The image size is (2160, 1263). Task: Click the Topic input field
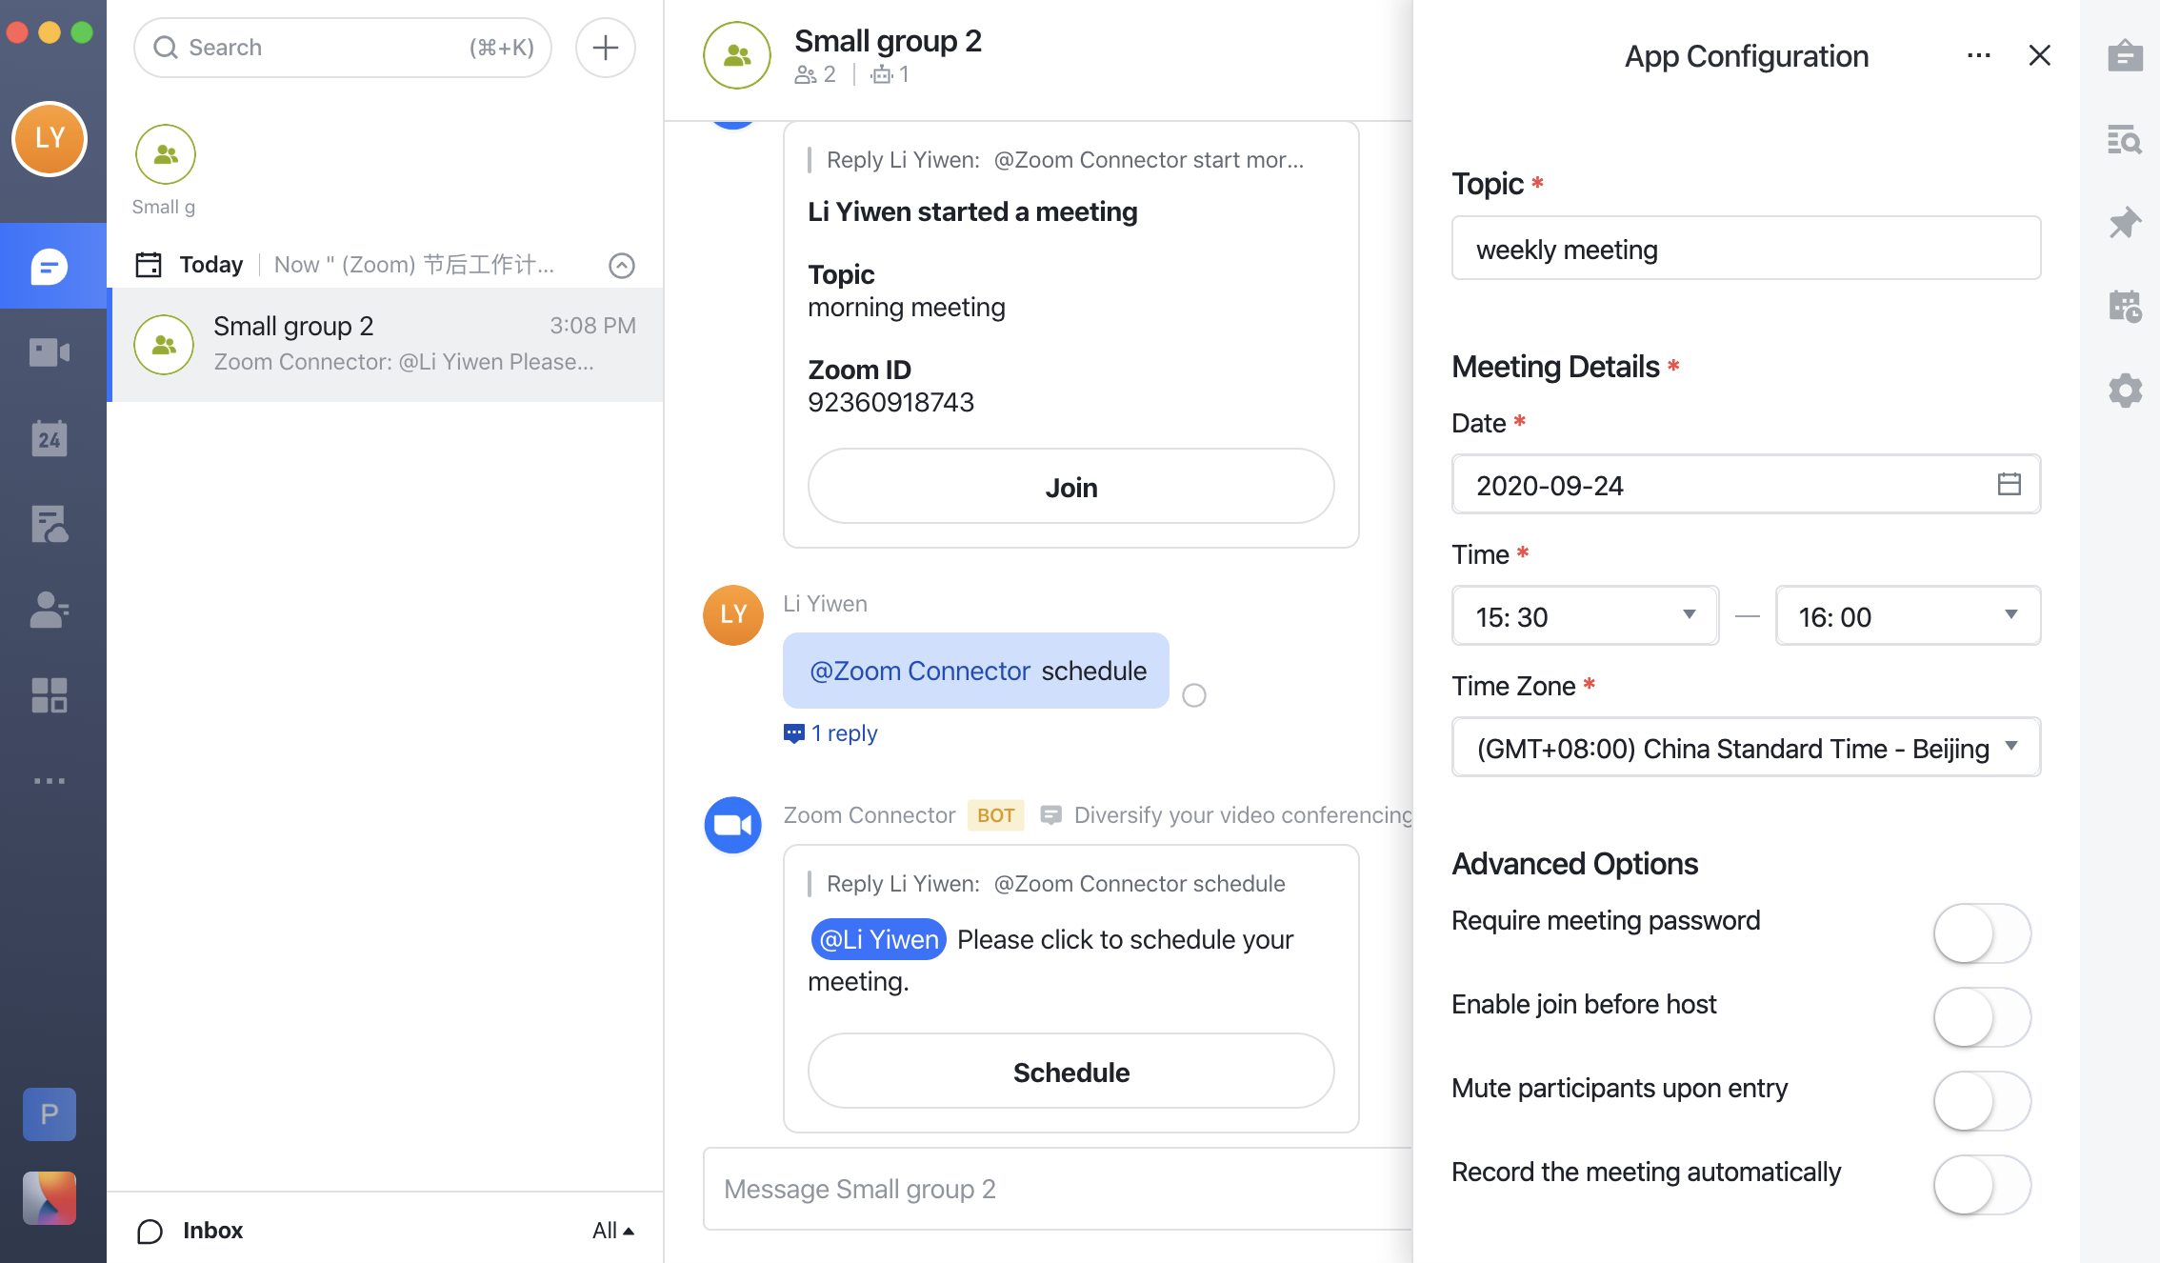(x=1745, y=249)
